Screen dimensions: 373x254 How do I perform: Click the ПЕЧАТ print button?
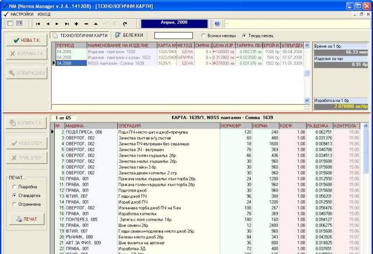pyautogui.click(x=26, y=219)
